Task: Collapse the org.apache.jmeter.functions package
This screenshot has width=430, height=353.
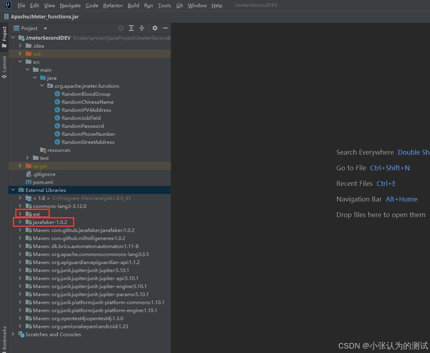Action: coord(42,86)
